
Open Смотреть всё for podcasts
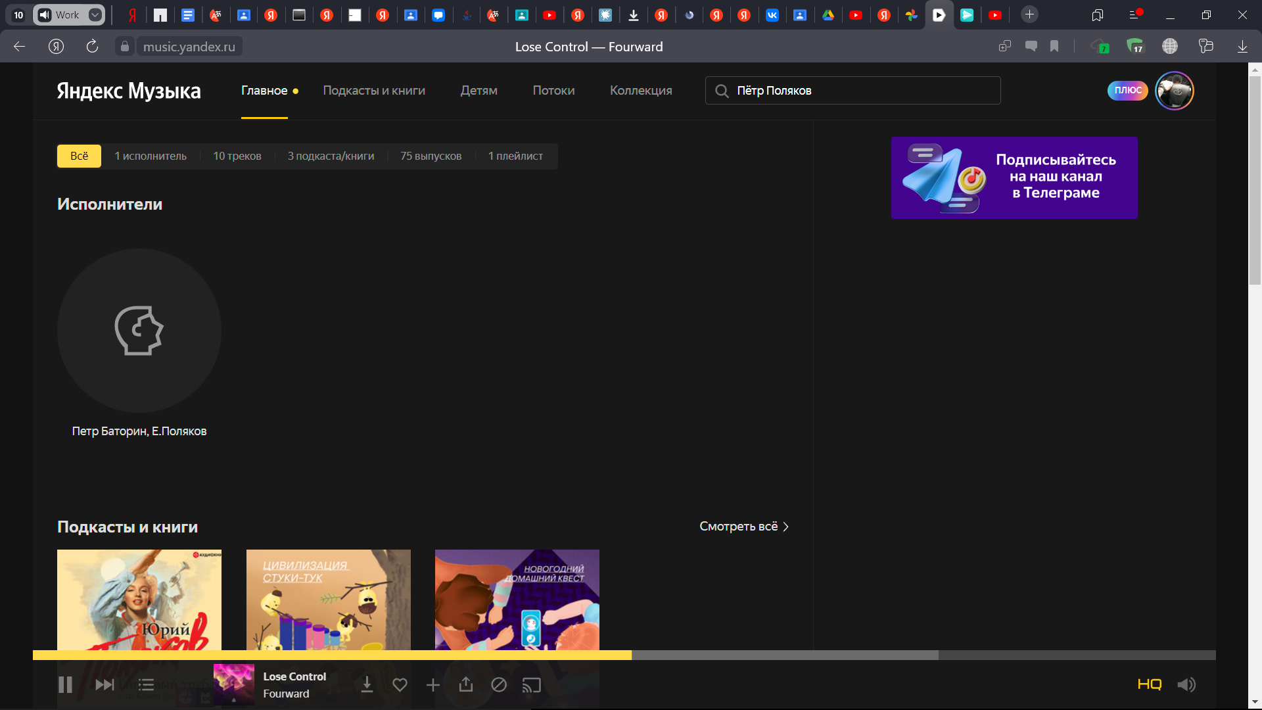click(x=743, y=527)
